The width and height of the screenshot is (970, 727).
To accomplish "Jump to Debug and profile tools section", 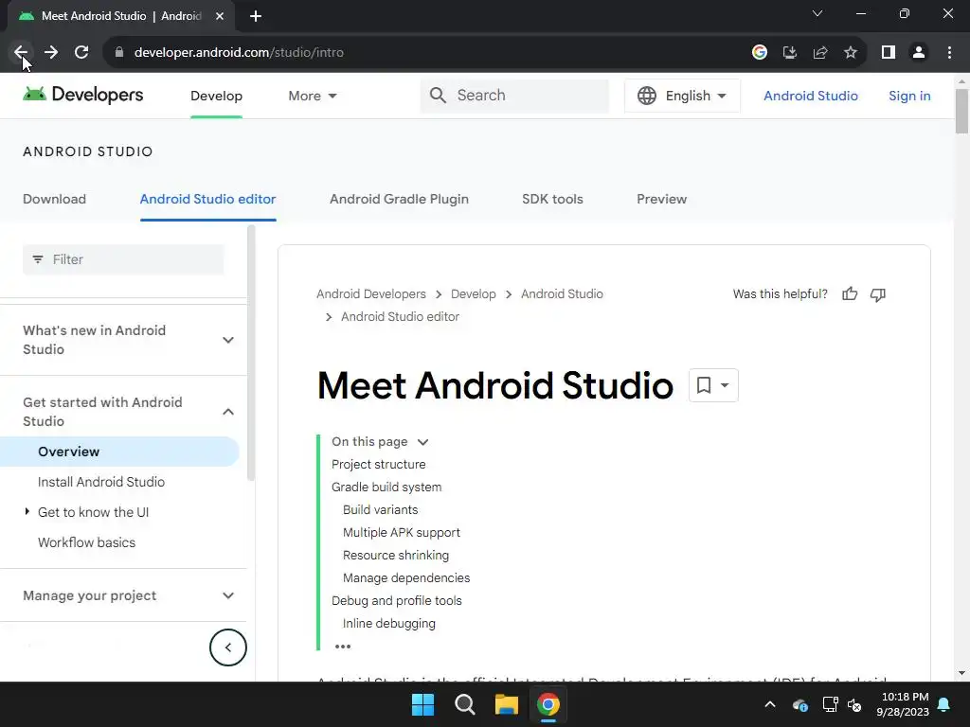I will tap(397, 601).
